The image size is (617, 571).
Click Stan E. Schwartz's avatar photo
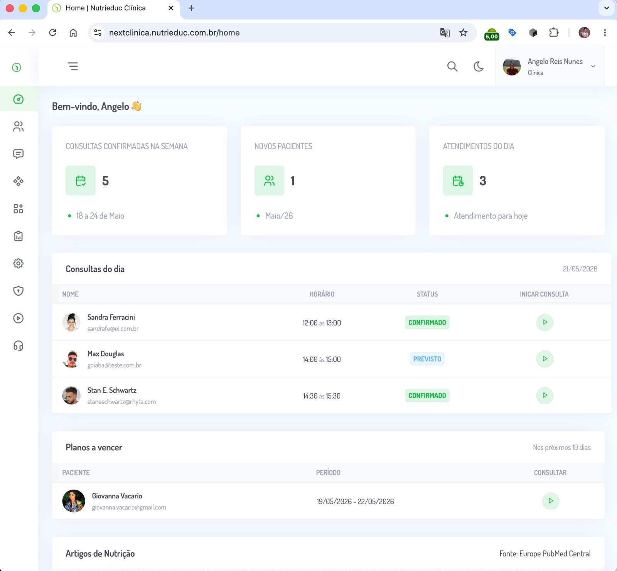[71, 396]
